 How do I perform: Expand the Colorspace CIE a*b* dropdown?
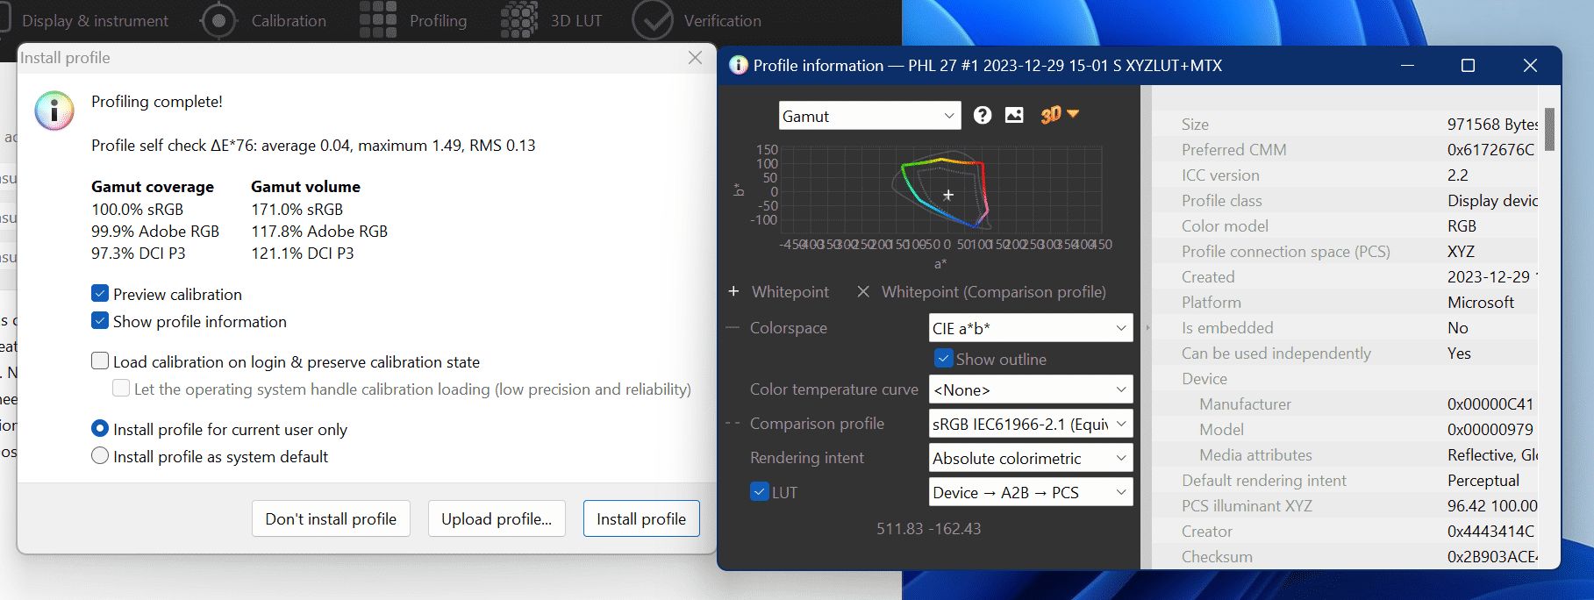[x=1030, y=328]
